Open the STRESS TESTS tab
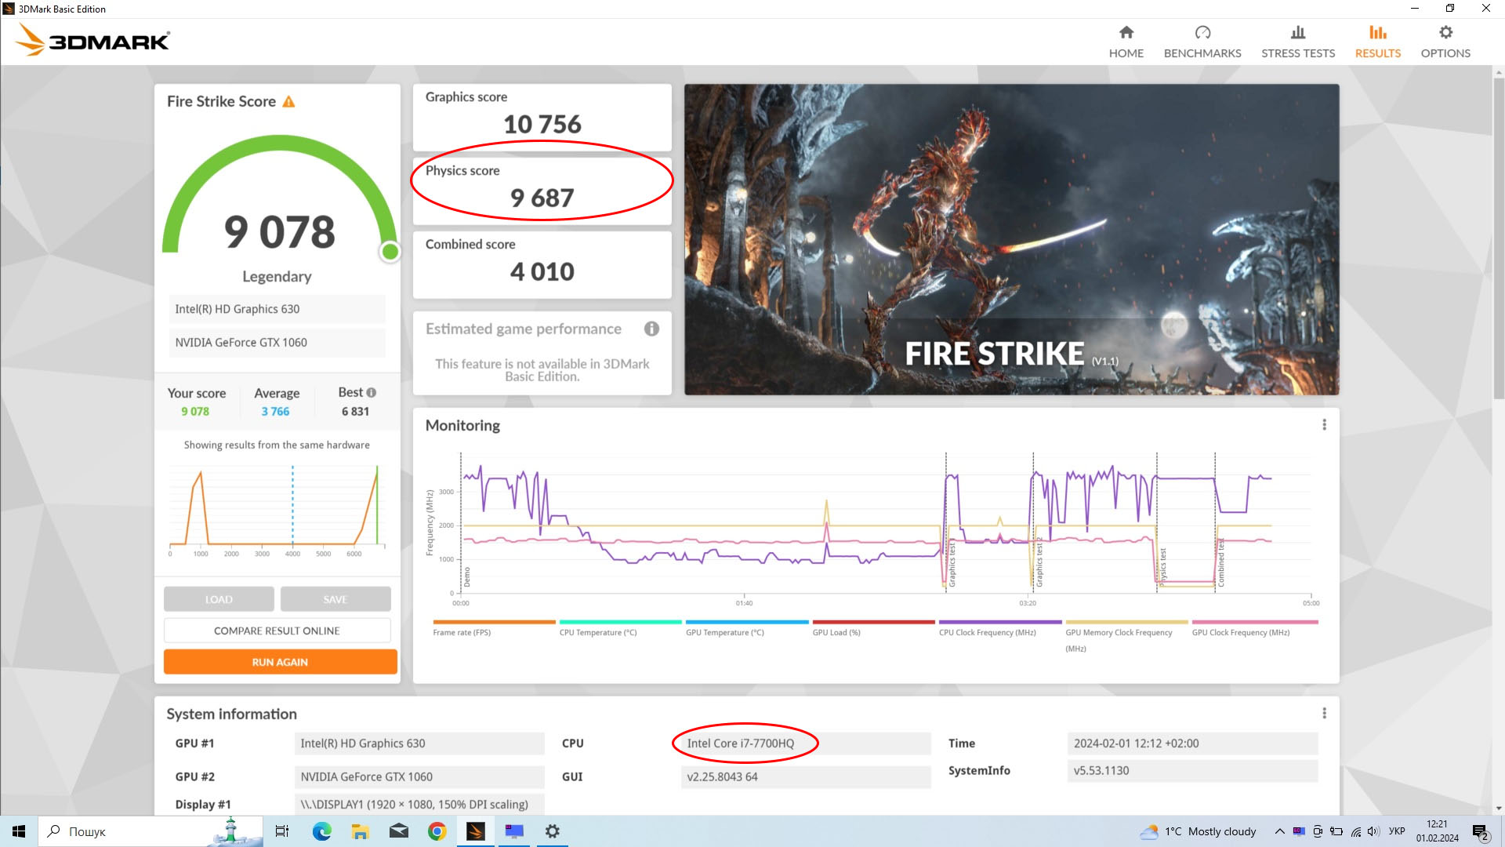1505x847 pixels. point(1298,42)
